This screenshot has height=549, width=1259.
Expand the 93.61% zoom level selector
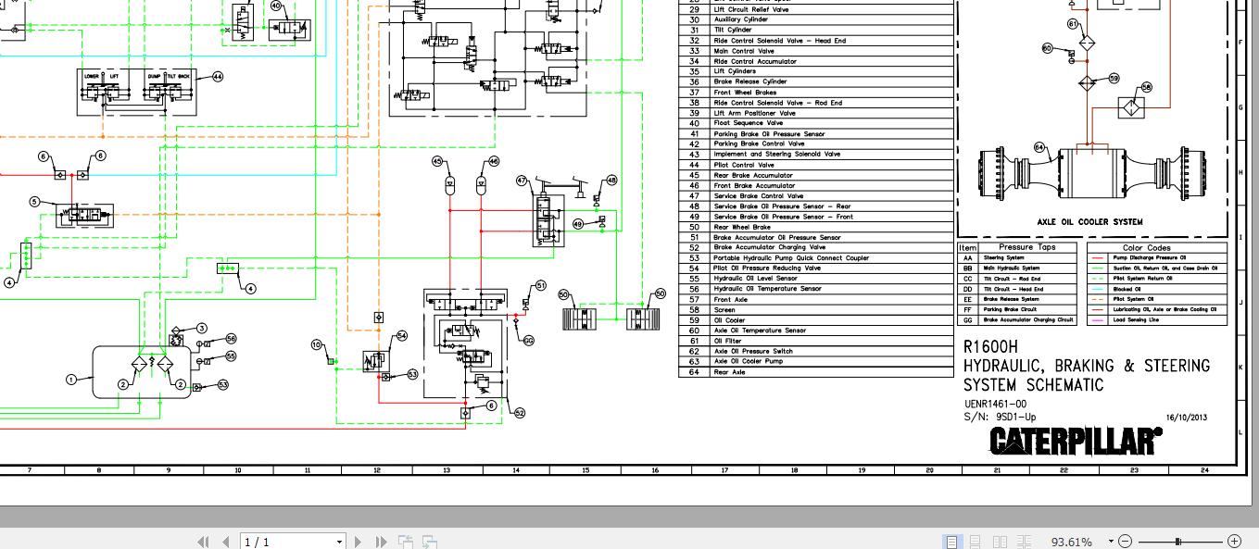1111,542
